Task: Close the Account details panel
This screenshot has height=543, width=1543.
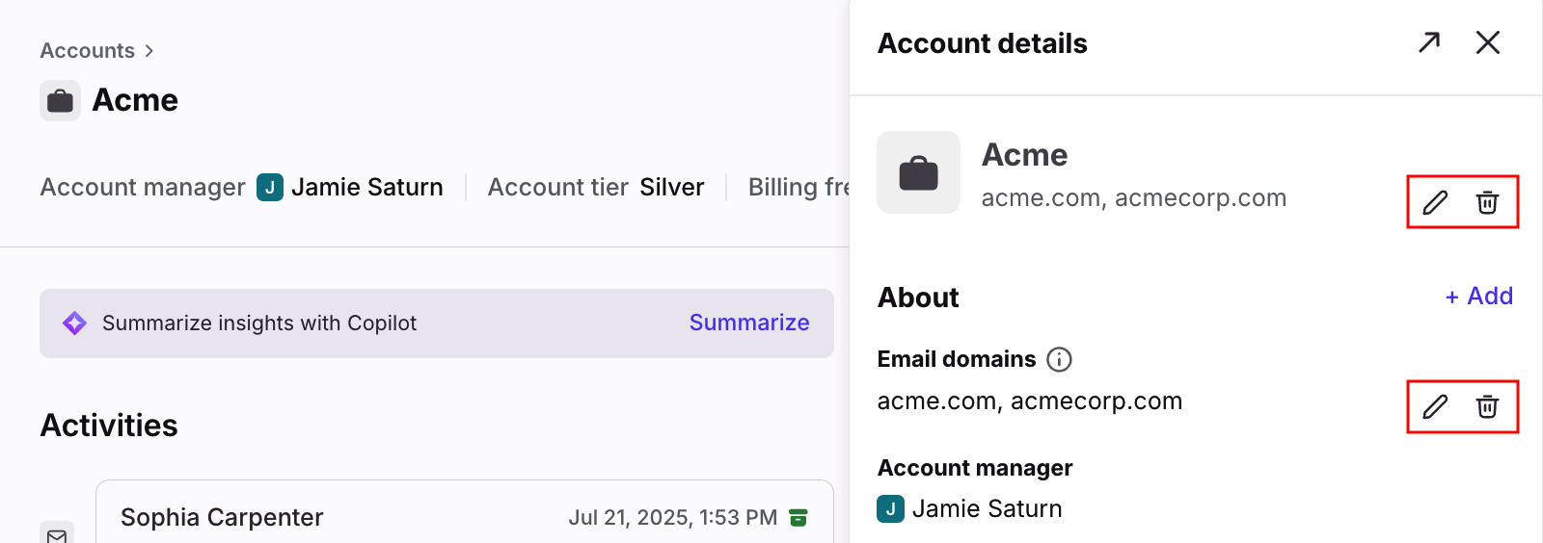Action: (1488, 42)
